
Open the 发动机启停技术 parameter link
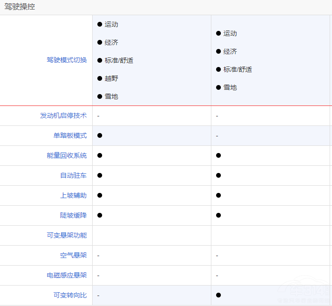click(63, 115)
